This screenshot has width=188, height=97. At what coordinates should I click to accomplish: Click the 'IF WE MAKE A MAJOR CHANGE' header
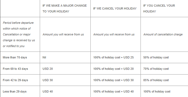click(65, 8)
